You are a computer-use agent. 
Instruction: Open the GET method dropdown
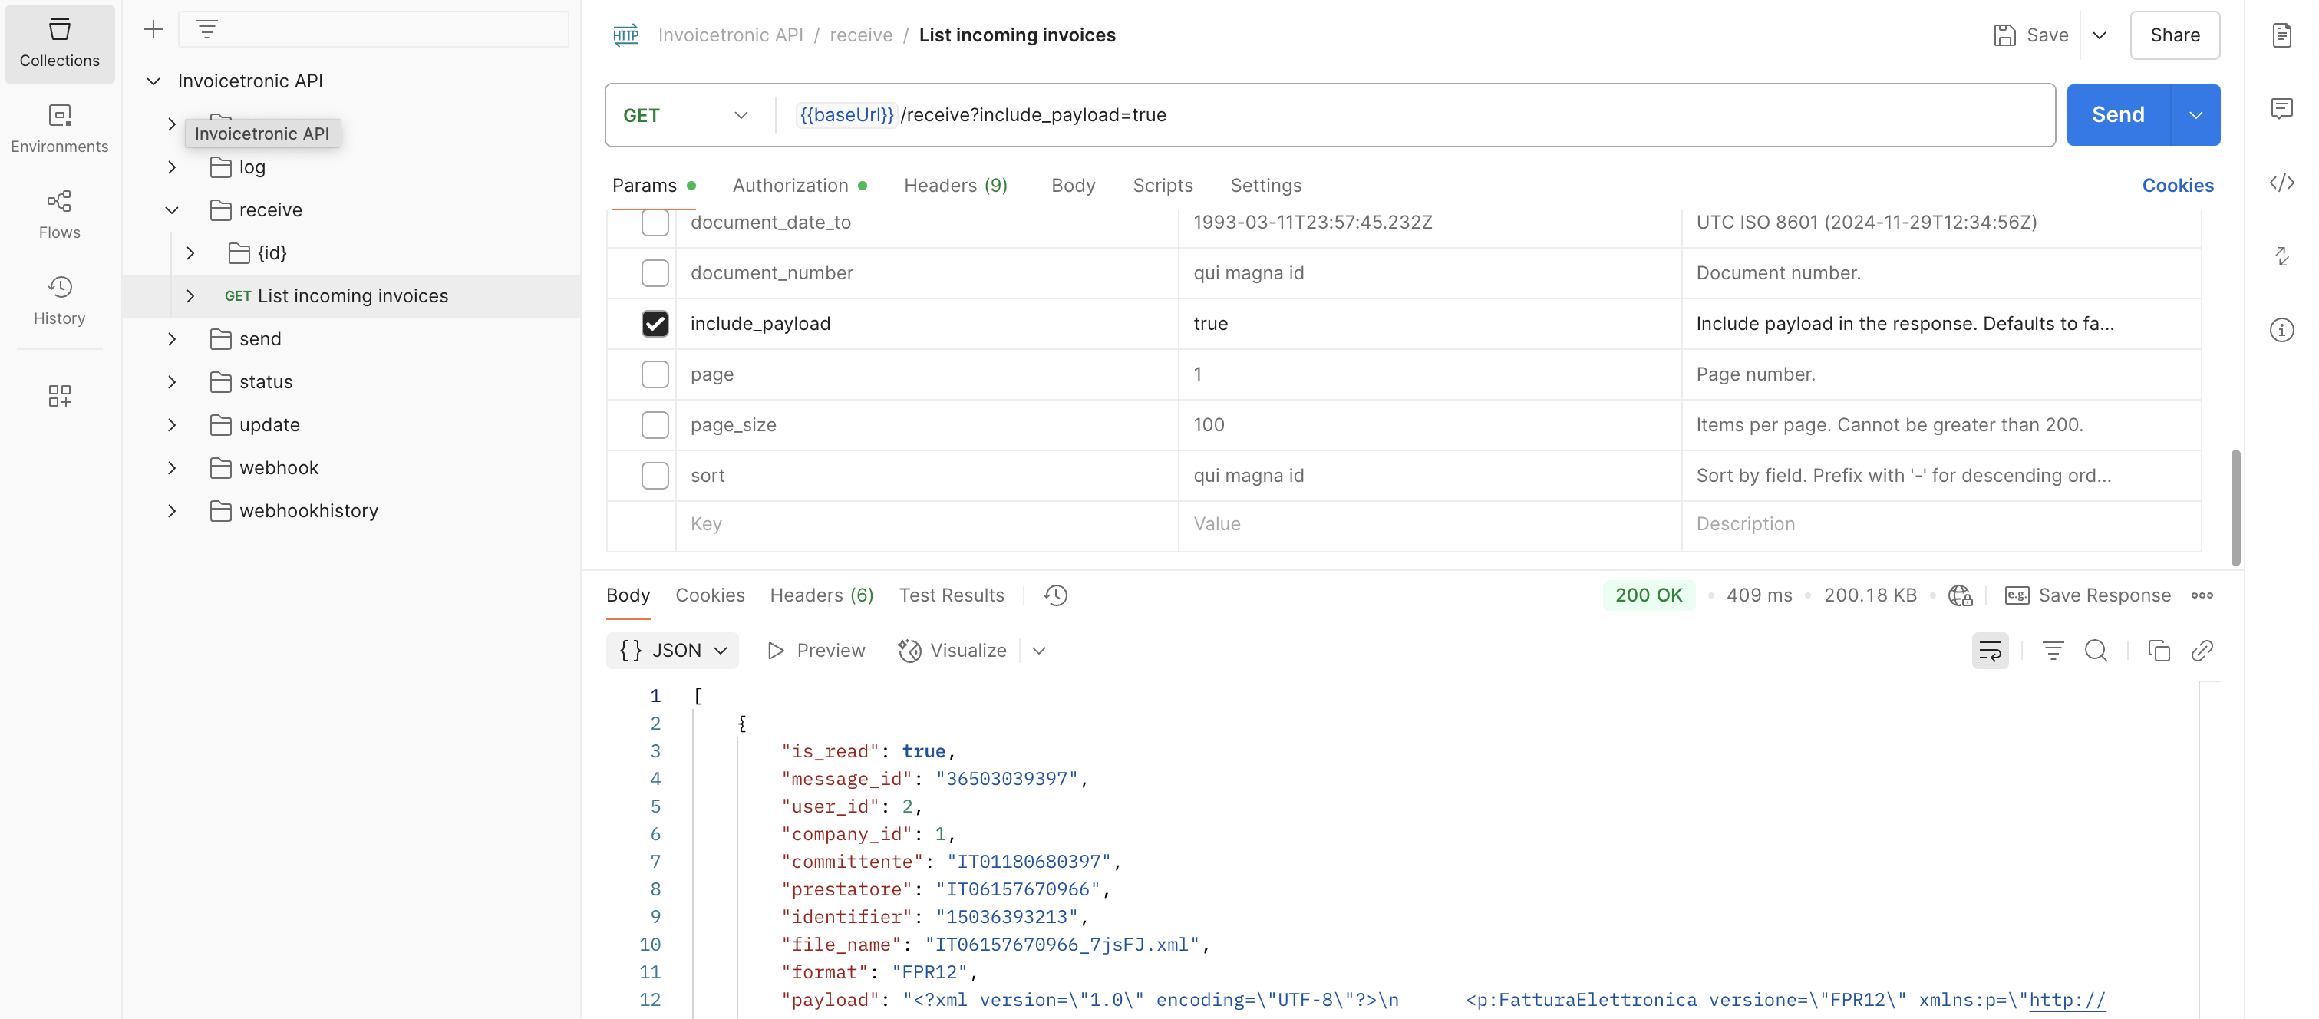point(686,115)
